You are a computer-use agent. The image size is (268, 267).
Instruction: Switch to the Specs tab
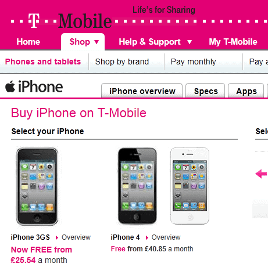pyautogui.click(x=205, y=91)
